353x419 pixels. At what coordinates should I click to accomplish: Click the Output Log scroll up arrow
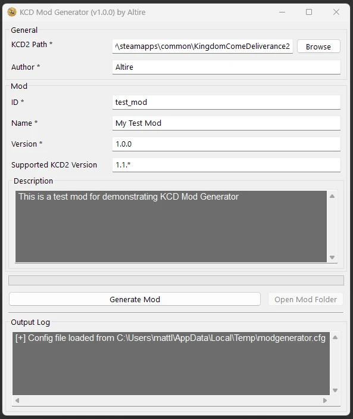point(335,337)
